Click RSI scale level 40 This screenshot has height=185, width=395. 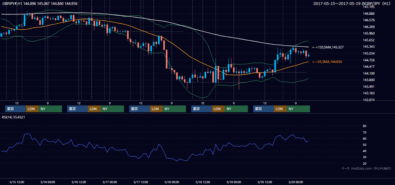[x=364, y=151]
